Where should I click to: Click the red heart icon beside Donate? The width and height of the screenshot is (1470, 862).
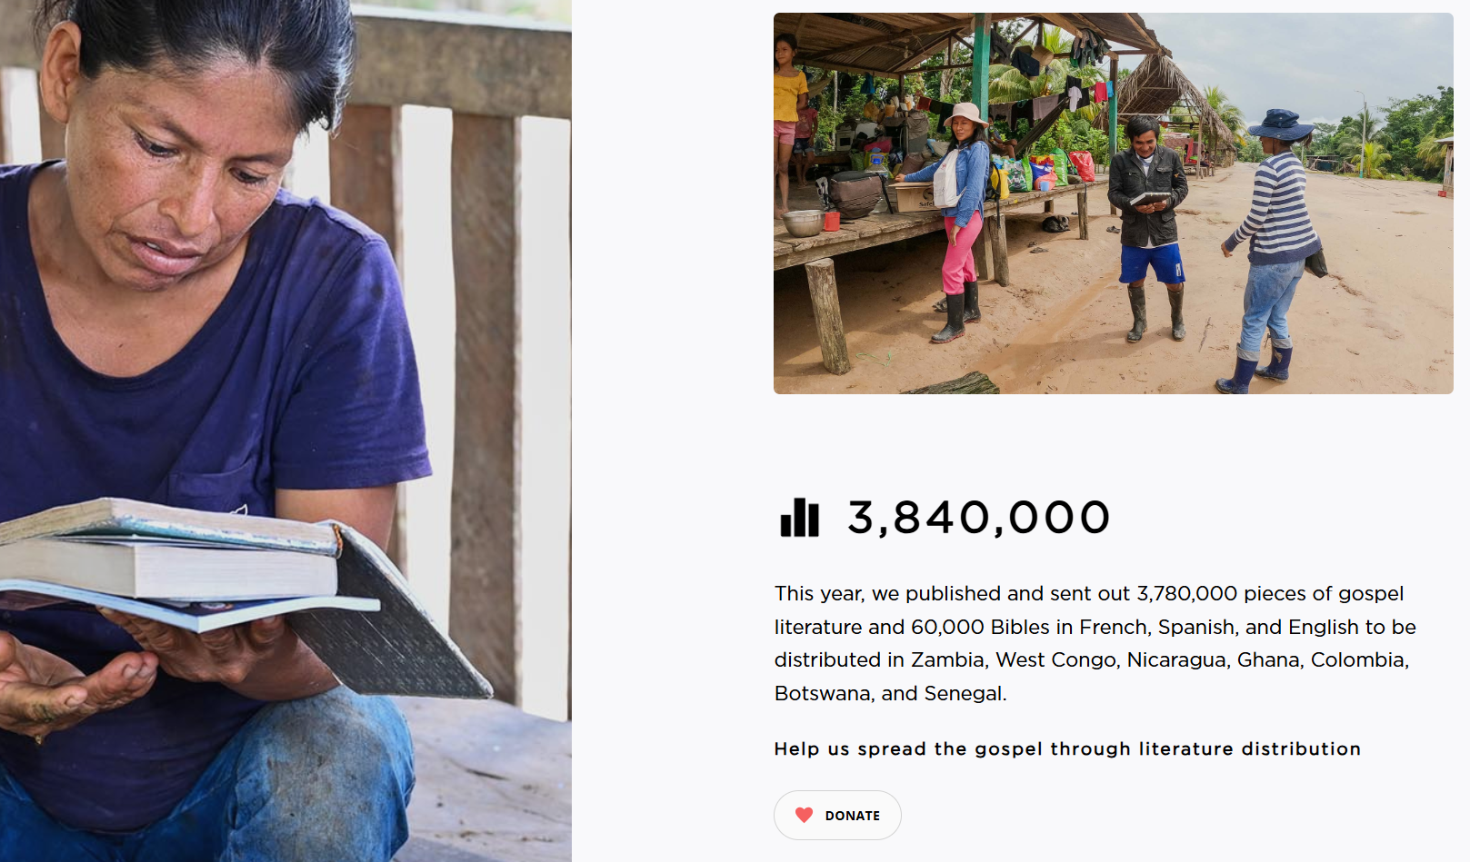coord(804,815)
